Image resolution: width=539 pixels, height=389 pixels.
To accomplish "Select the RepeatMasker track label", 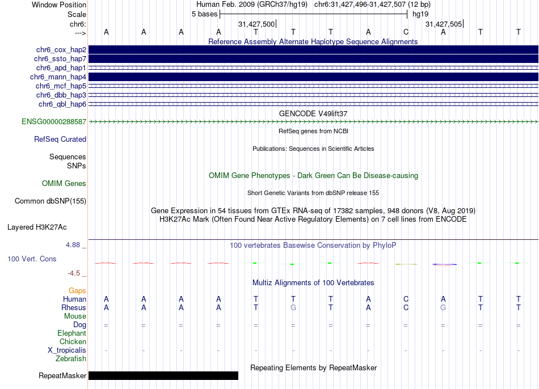I will tap(62, 376).
